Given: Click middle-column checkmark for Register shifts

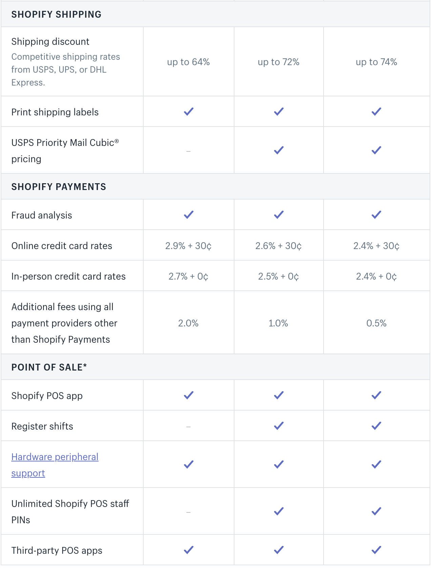Looking at the screenshot, I should pyautogui.click(x=279, y=426).
